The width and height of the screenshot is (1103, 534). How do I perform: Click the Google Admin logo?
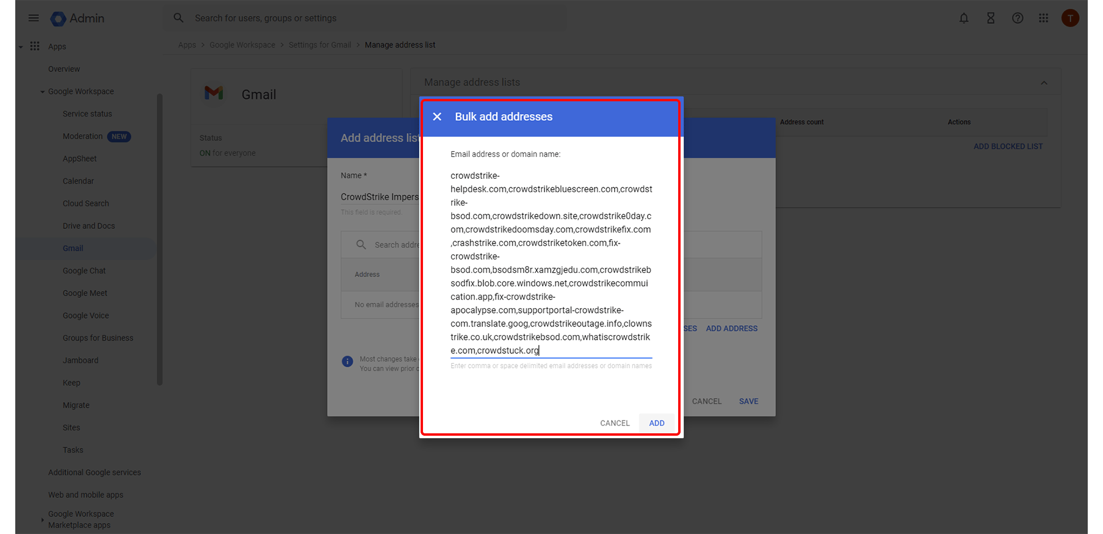78,18
